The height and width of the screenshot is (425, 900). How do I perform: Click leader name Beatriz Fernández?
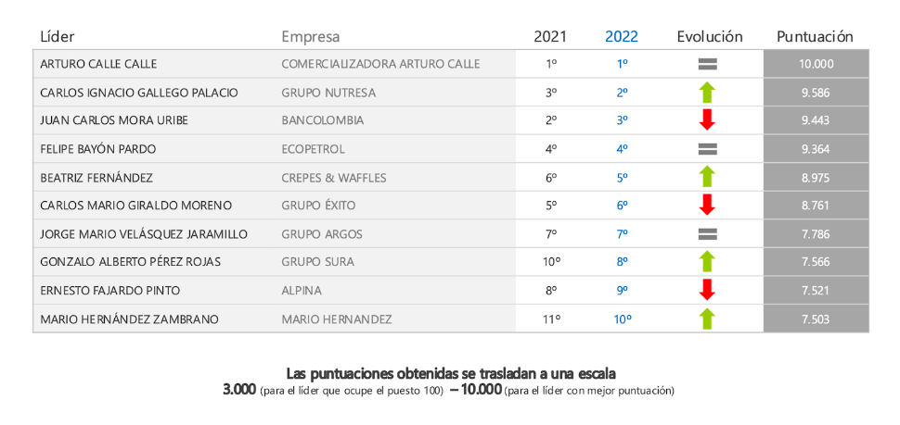tap(96, 177)
